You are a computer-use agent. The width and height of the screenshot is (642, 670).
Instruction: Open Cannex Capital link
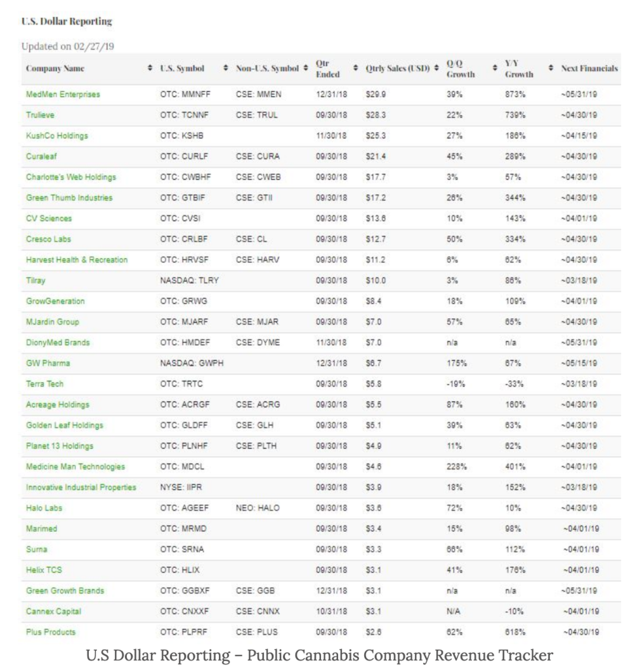click(x=54, y=612)
